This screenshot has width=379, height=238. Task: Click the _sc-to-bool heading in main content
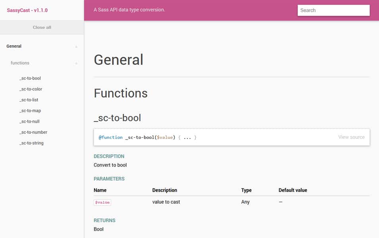[117, 118]
